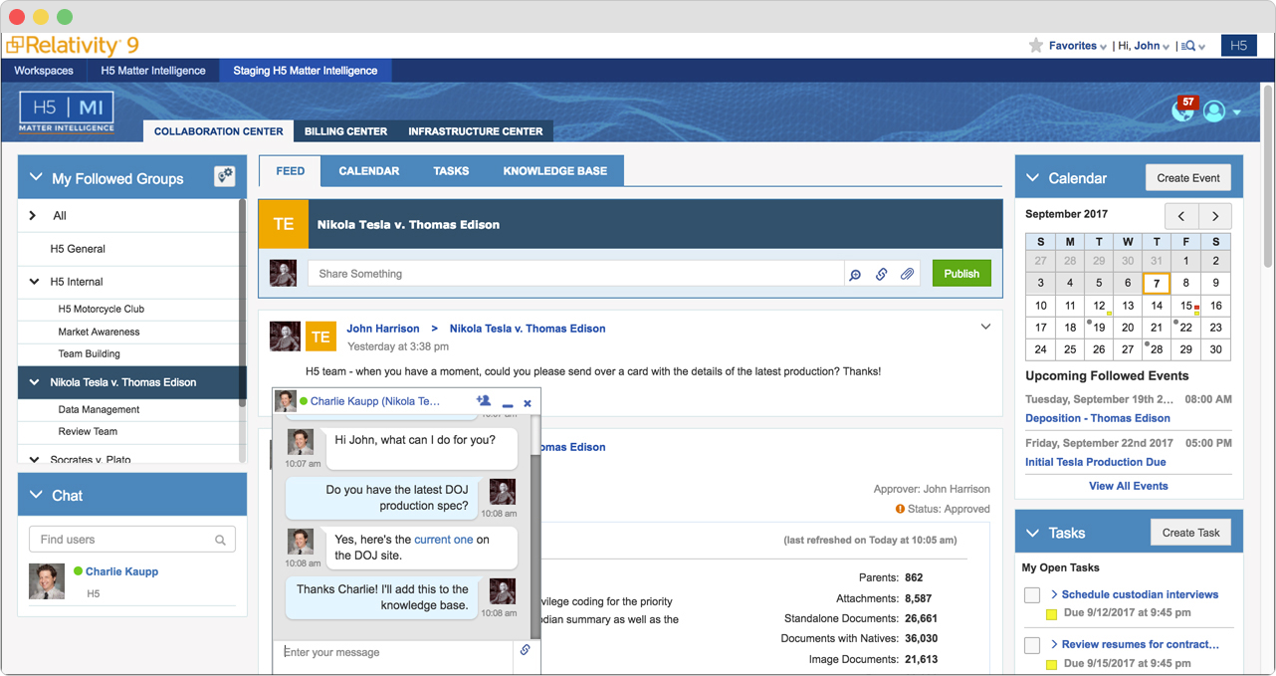Viewport: 1276px width, 676px height.
Task: Expand Schedule custodian interviews task details
Action: click(1054, 594)
